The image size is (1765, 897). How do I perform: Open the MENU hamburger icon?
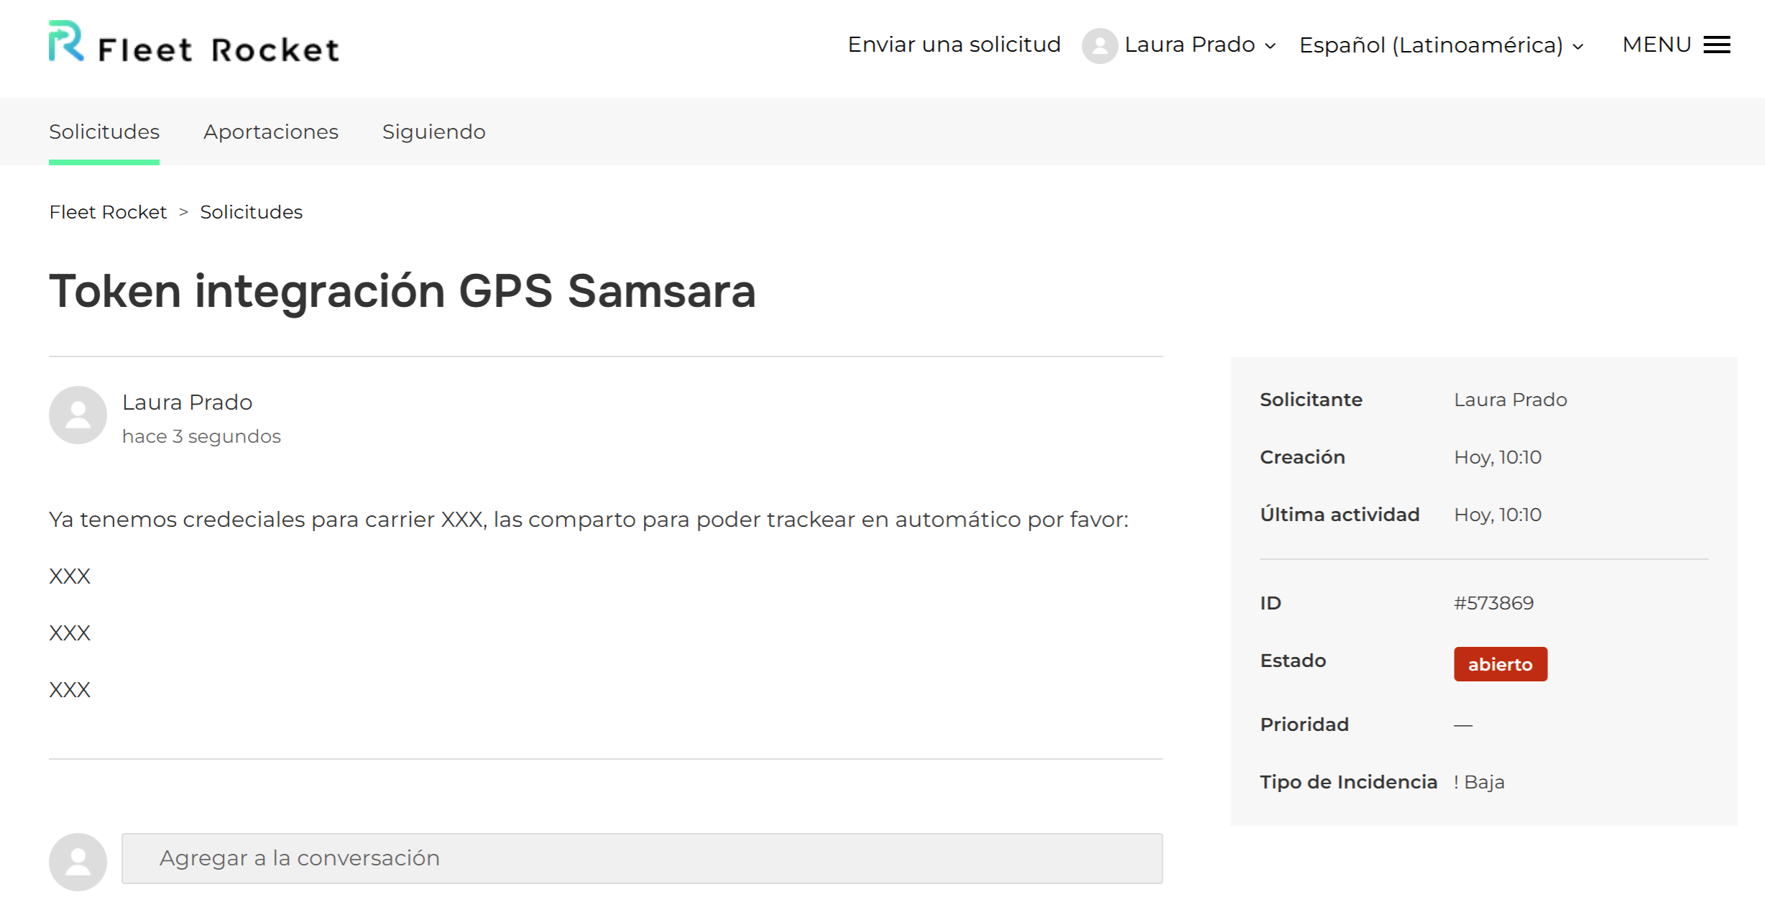[1717, 45]
